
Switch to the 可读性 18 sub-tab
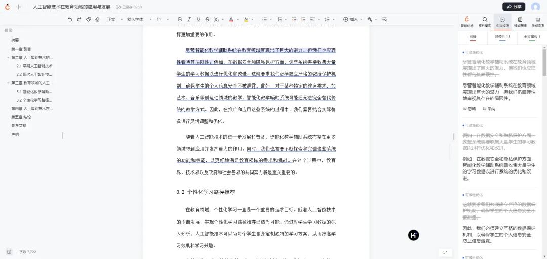point(502,37)
